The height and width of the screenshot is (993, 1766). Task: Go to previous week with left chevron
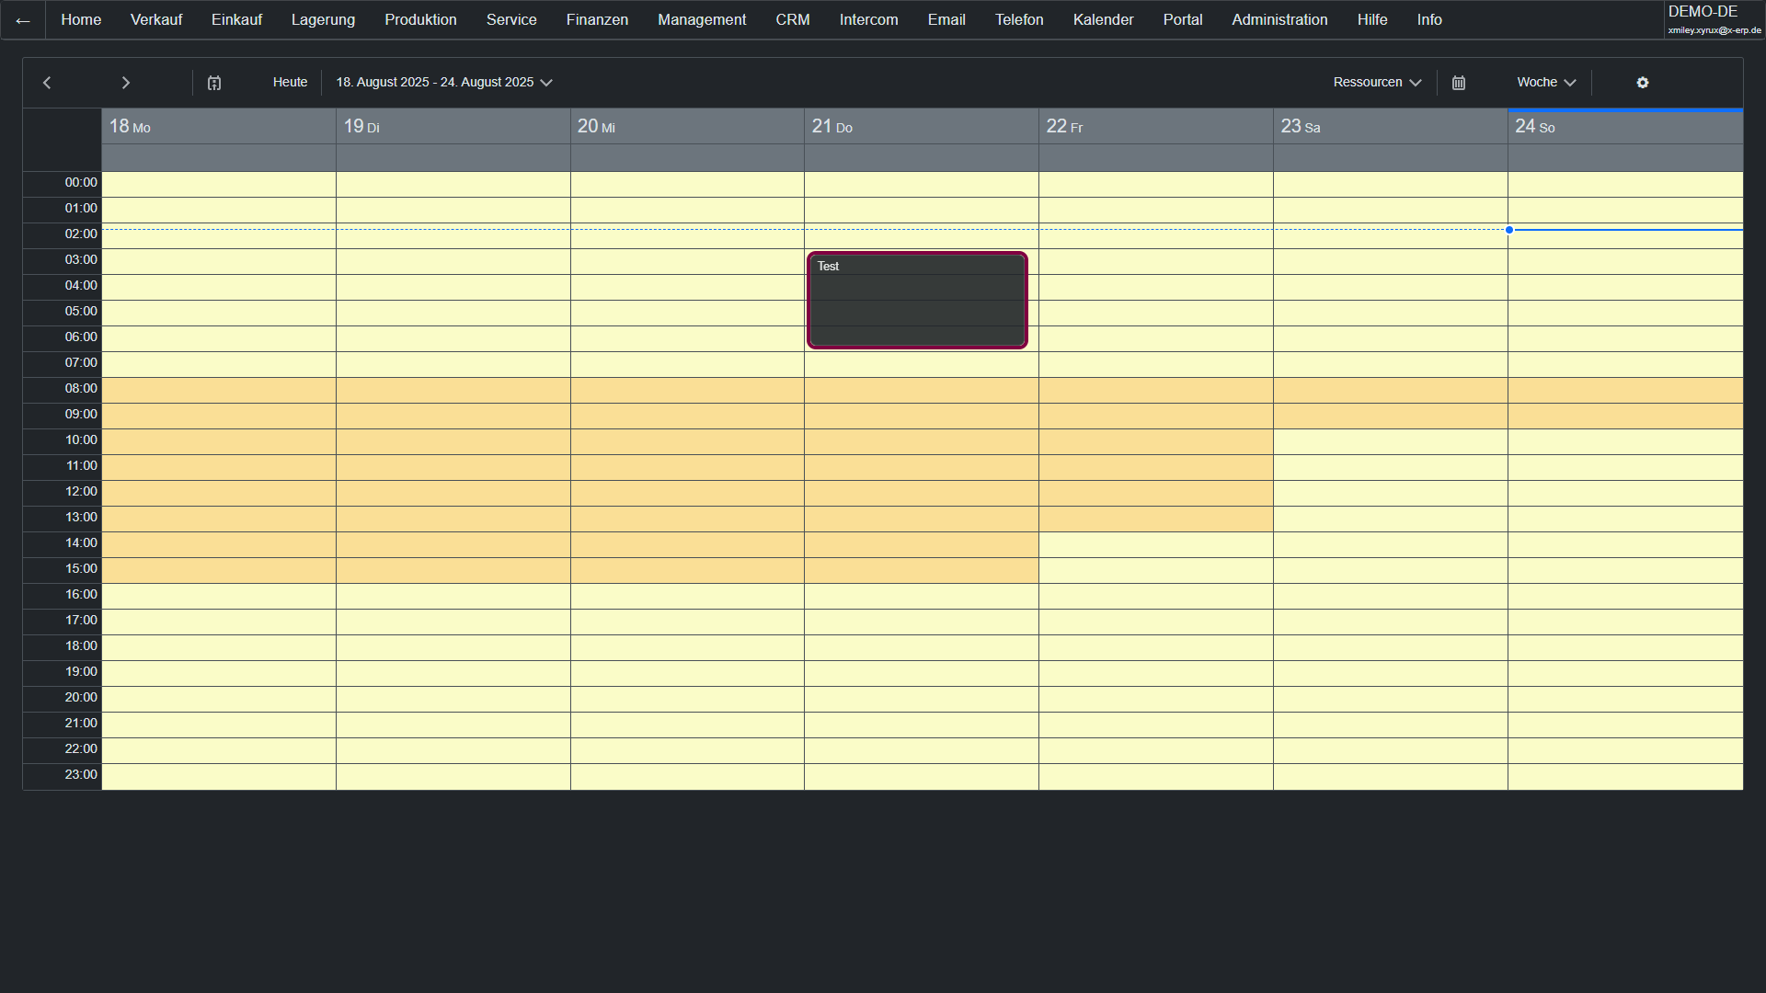47,83
